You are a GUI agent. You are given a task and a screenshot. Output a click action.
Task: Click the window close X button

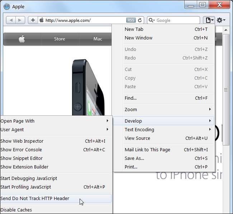tap(219, 5)
